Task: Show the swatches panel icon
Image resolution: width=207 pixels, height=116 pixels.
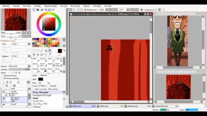Action: coord(49,10)
